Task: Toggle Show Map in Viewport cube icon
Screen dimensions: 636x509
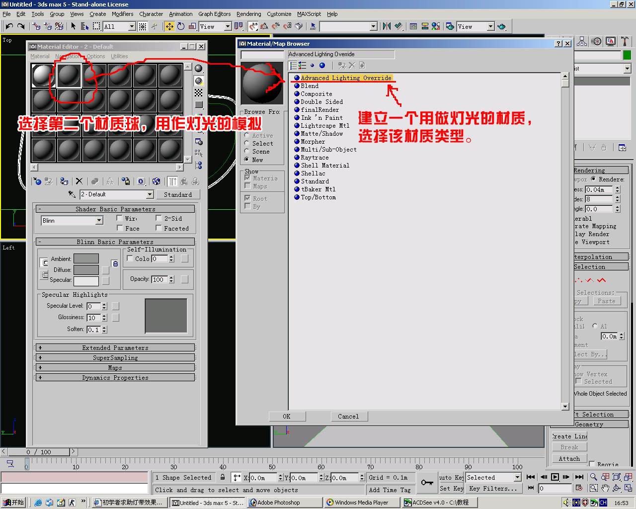Action: click(x=156, y=181)
